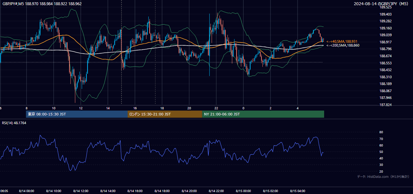
Task: Click RSI scale value 80
Action: point(381,132)
